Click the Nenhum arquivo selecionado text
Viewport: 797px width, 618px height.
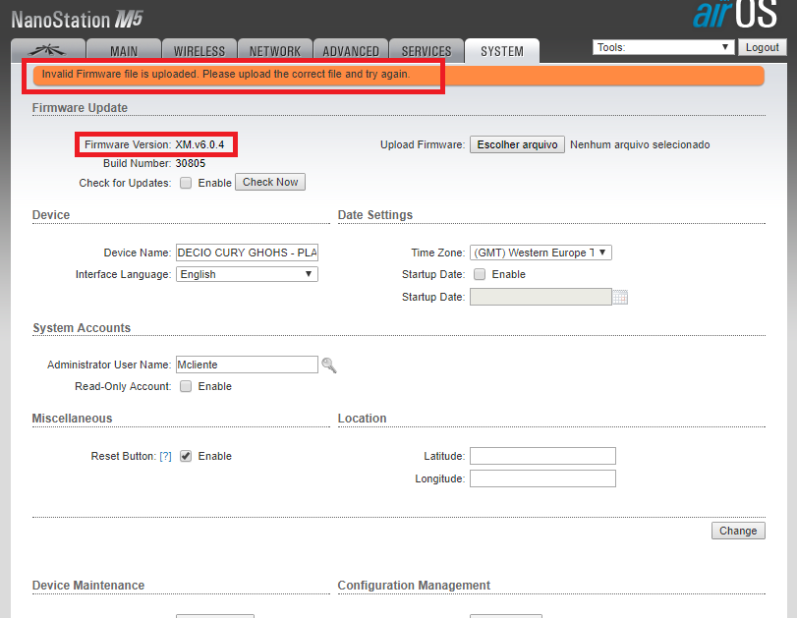pos(640,144)
